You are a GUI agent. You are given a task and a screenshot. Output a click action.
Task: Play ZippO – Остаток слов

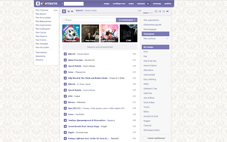point(65,132)
